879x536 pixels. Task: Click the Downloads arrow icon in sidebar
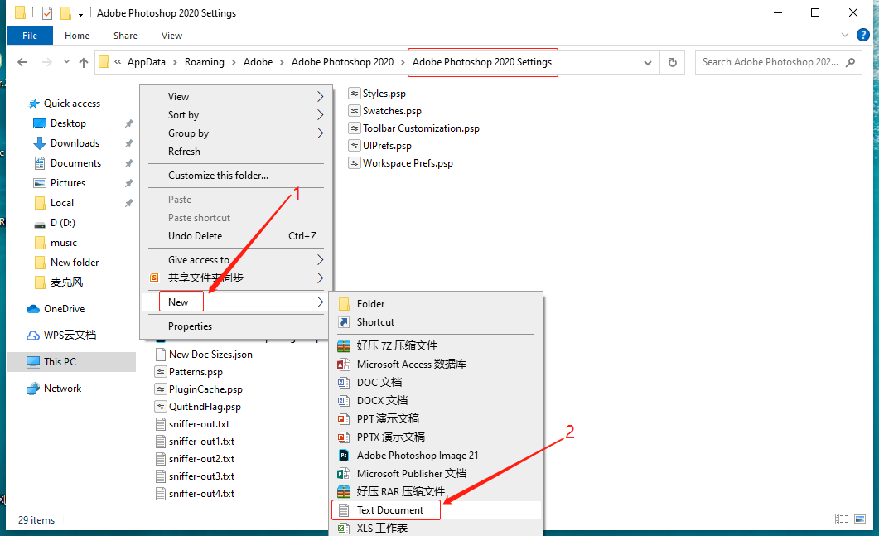[40, 143]
